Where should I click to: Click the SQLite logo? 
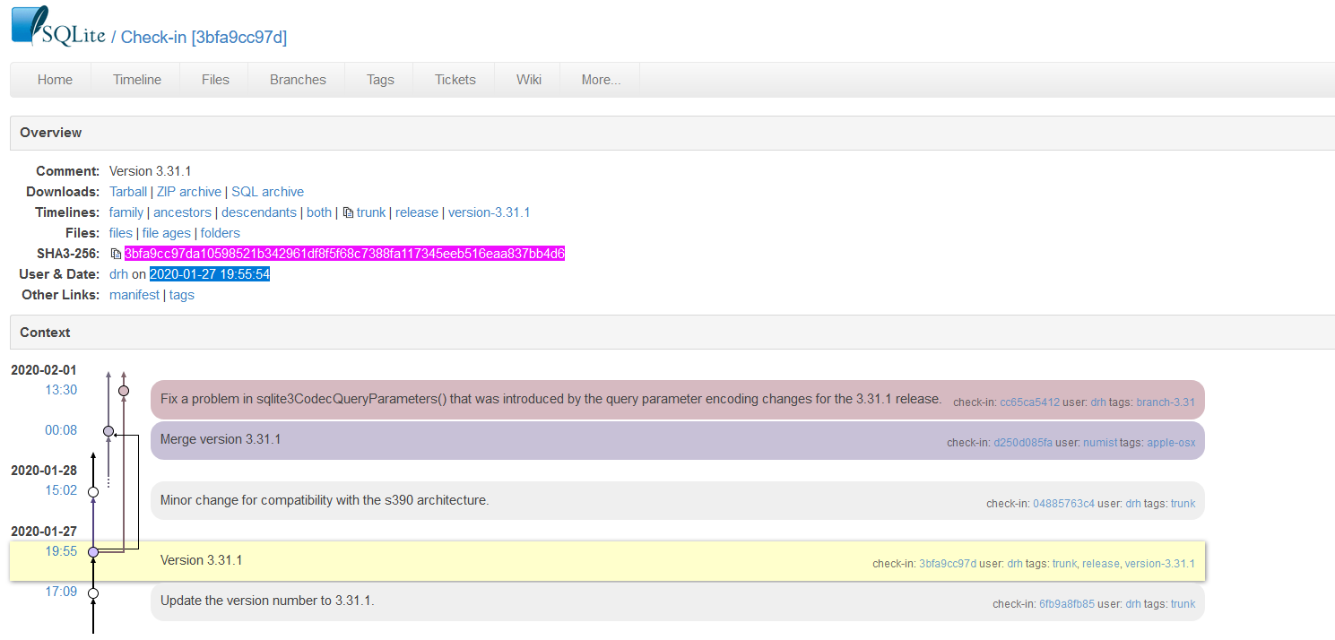coord(57,25)
